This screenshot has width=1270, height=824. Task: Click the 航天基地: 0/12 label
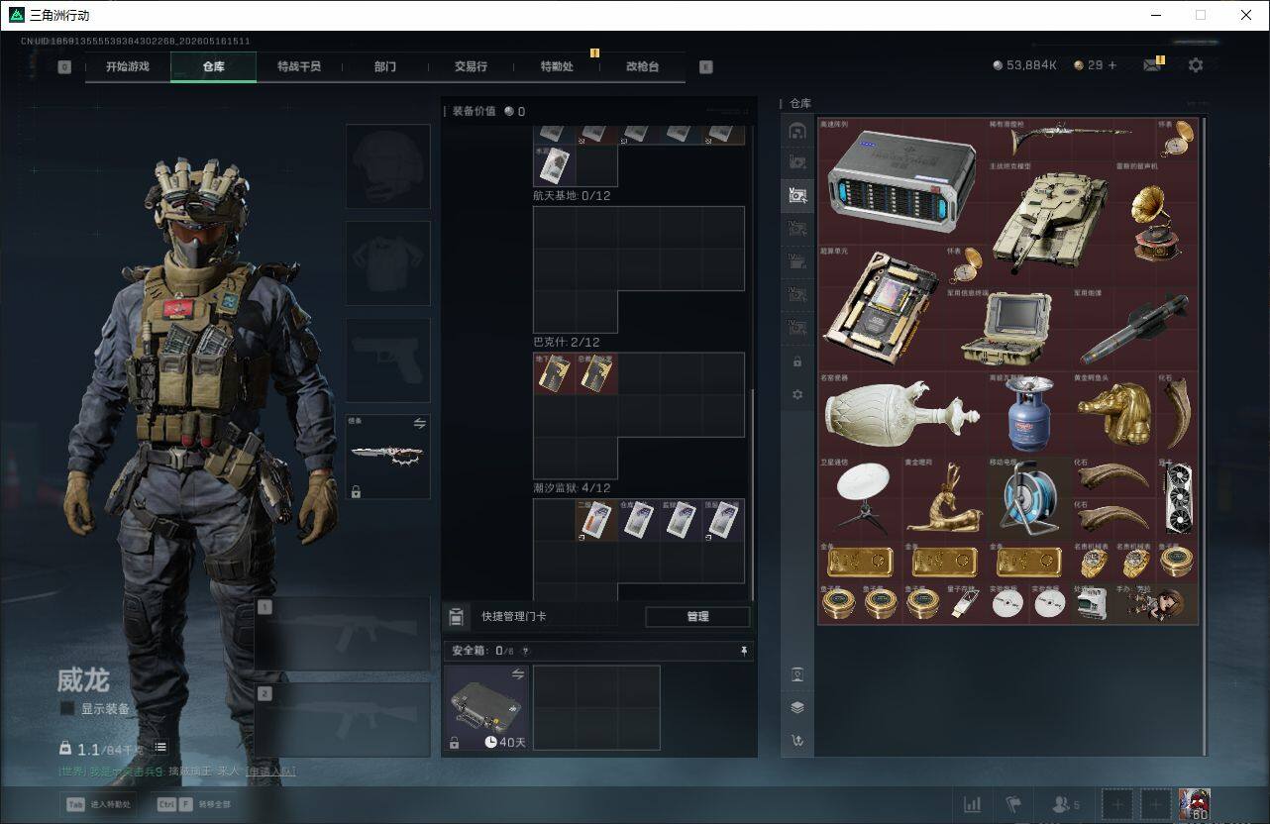572,196
